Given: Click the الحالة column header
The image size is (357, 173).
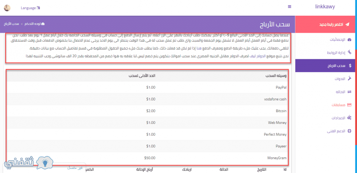Looking at the screenshot, I should coord(224,170).
